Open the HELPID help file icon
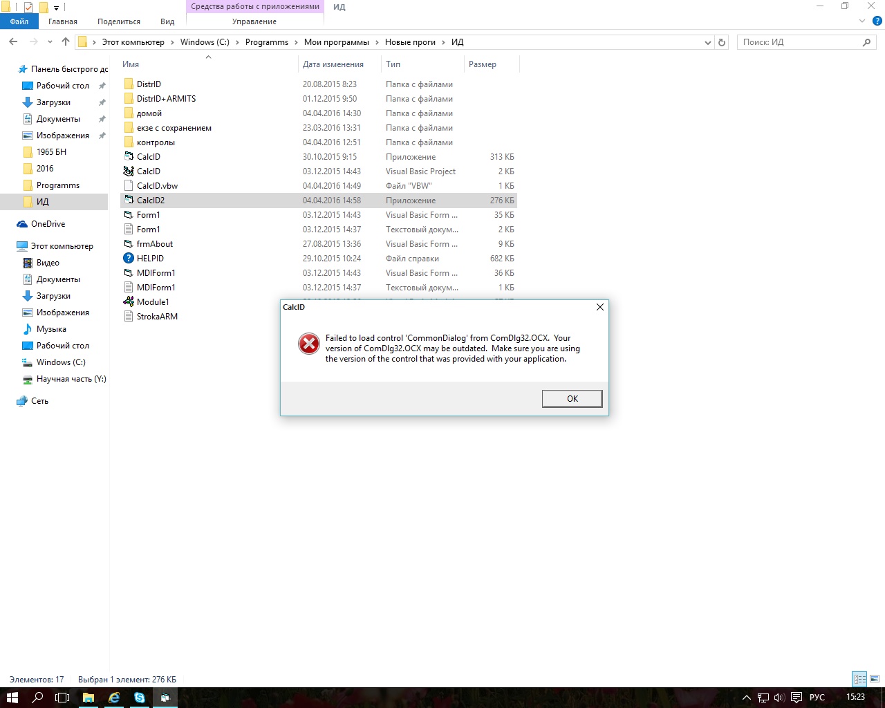 [x=129, y=259]
